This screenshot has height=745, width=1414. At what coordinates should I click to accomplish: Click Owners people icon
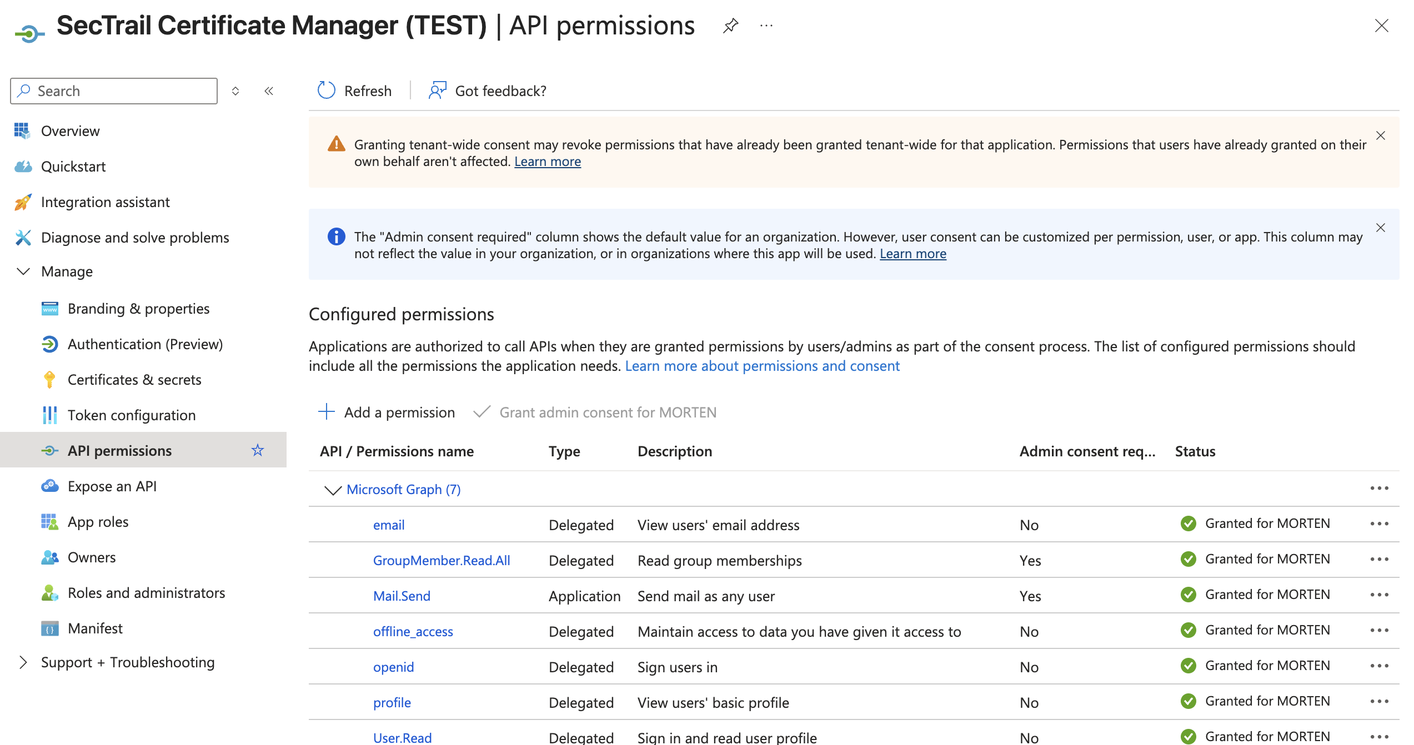point(49,557)
